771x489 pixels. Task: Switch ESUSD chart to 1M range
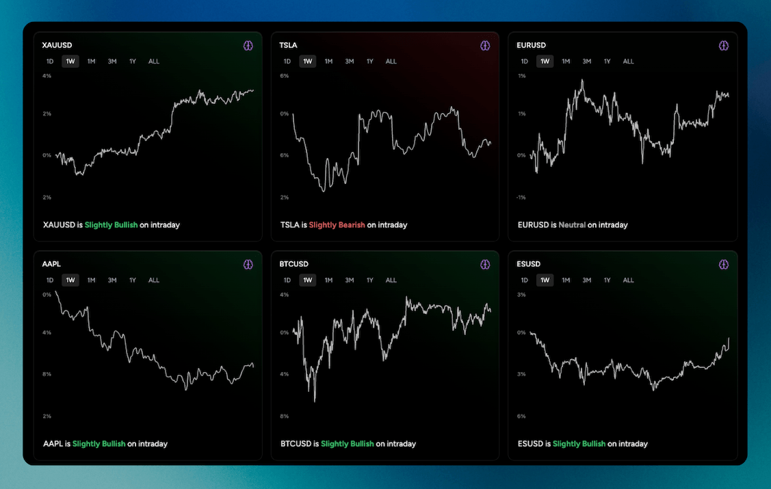566,280
